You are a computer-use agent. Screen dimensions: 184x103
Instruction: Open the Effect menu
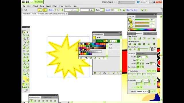[x=55, y=6]
